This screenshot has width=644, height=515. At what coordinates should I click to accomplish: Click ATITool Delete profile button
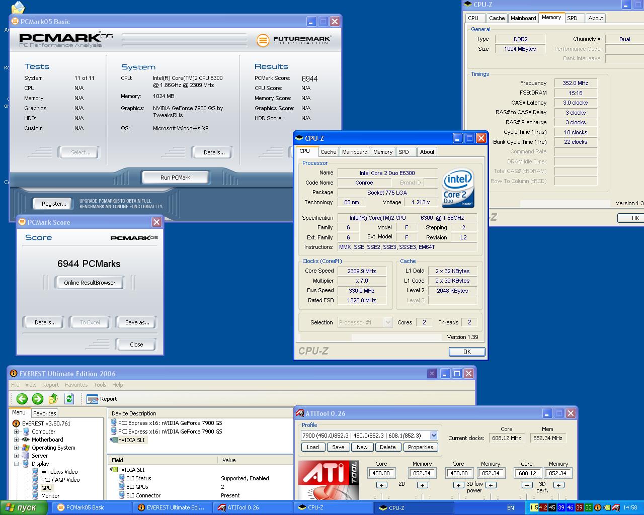(388, 447)
